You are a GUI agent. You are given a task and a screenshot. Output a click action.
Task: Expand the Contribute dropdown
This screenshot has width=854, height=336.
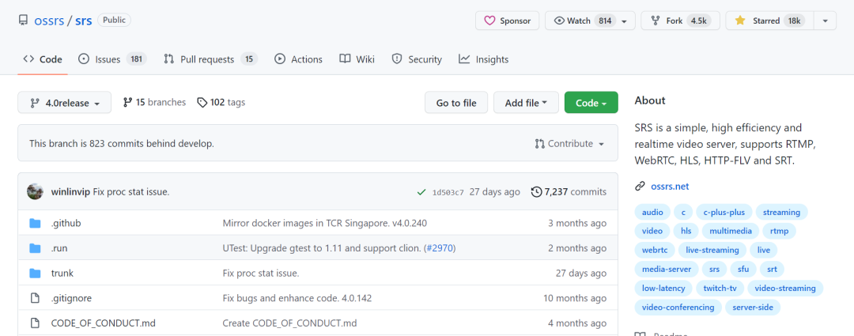point(569,144)
